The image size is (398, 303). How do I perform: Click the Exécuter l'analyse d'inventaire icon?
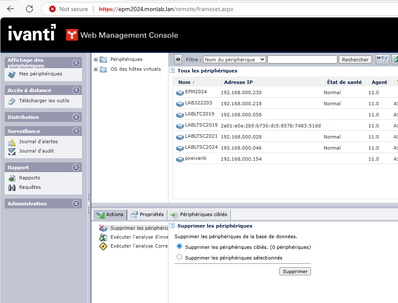pyautogui.click(x=103, y=237)
